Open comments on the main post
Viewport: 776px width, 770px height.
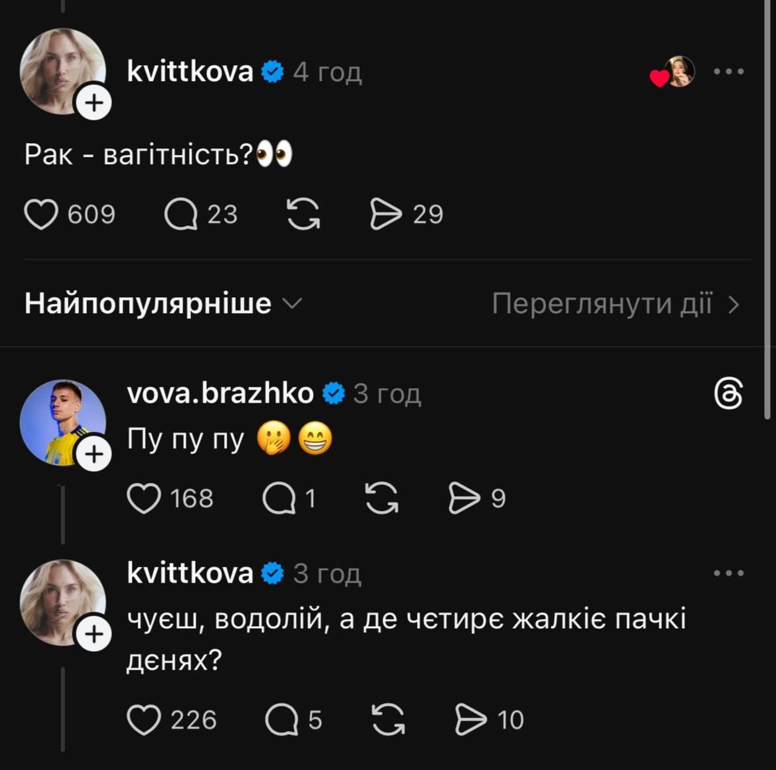pos(181,214)
